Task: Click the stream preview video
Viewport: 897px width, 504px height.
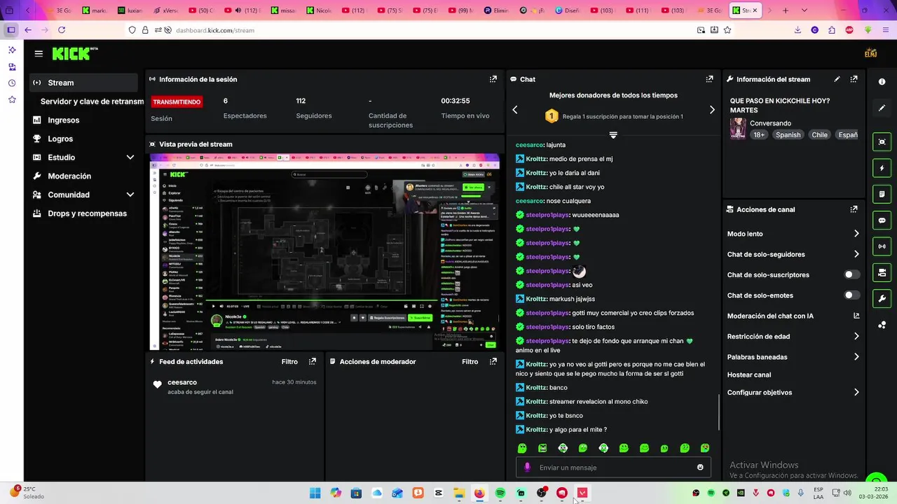Action: click(x=324, y=251)
